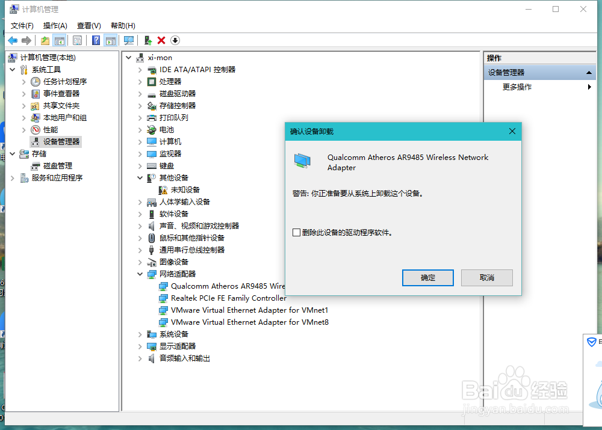
Task: Click the 监视器 monitor icon
Action: [x=152, y=154]
